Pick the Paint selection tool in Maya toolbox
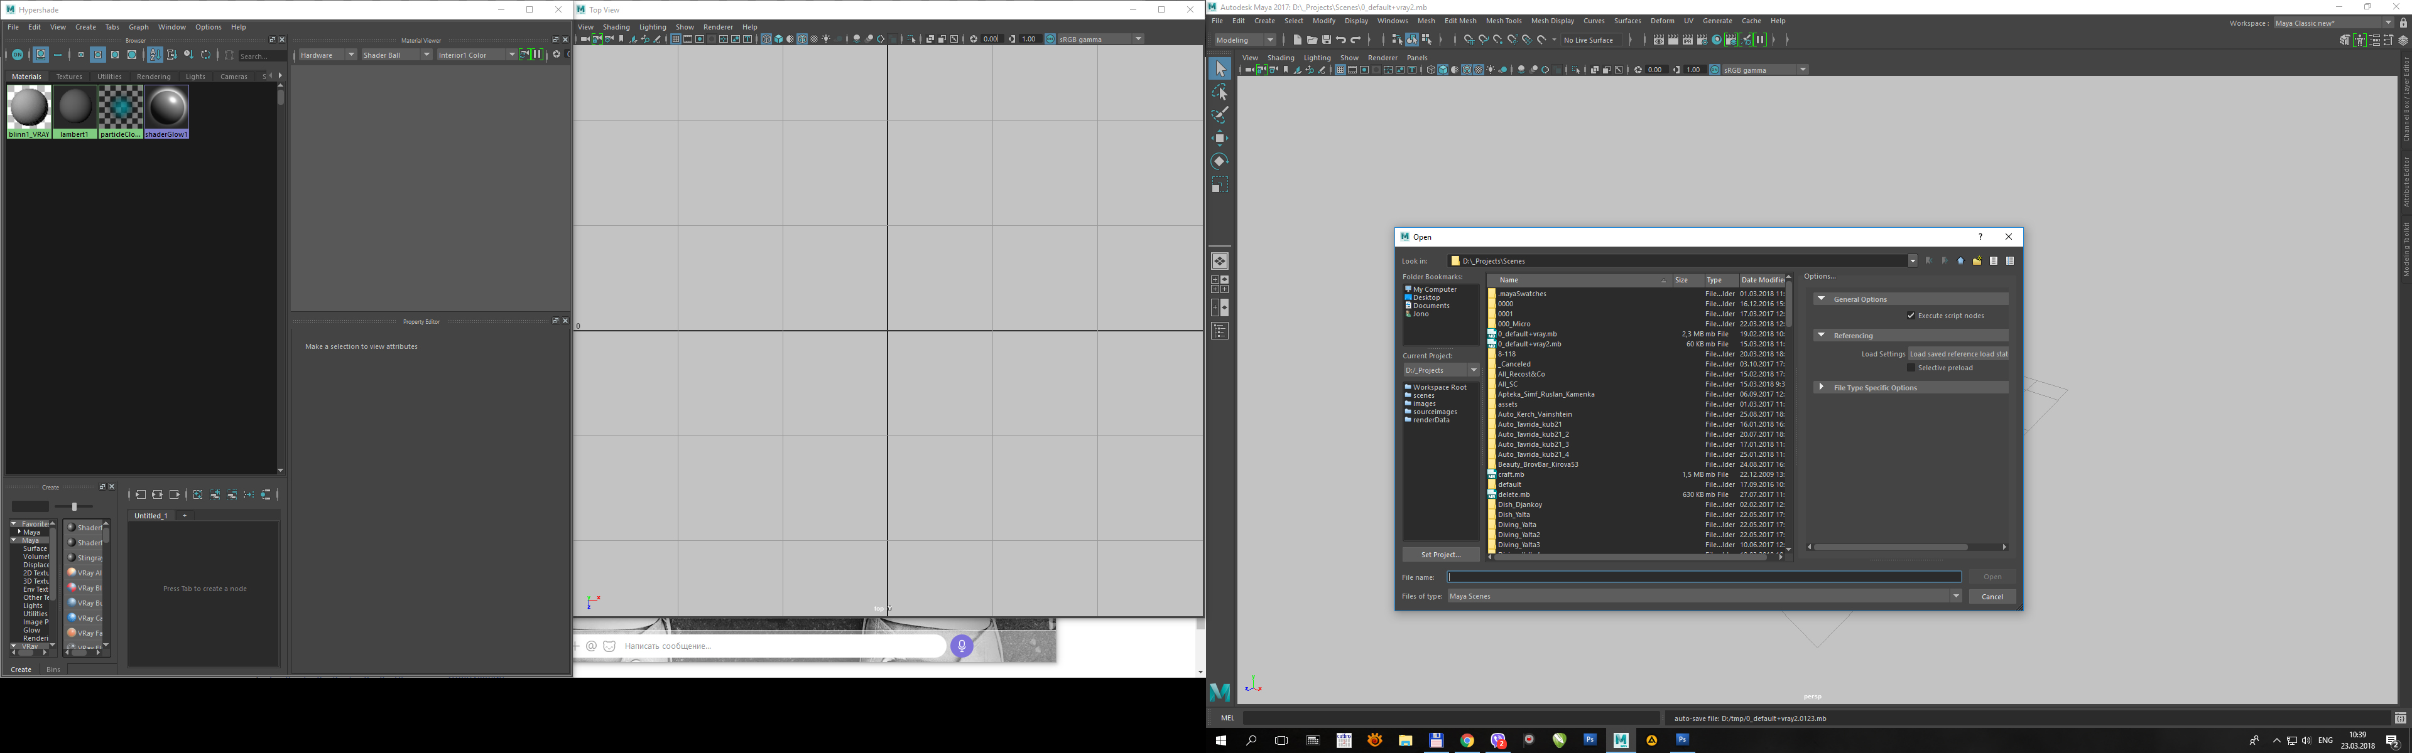Viewport: 2412px width, 753px height. [1219, 114]
